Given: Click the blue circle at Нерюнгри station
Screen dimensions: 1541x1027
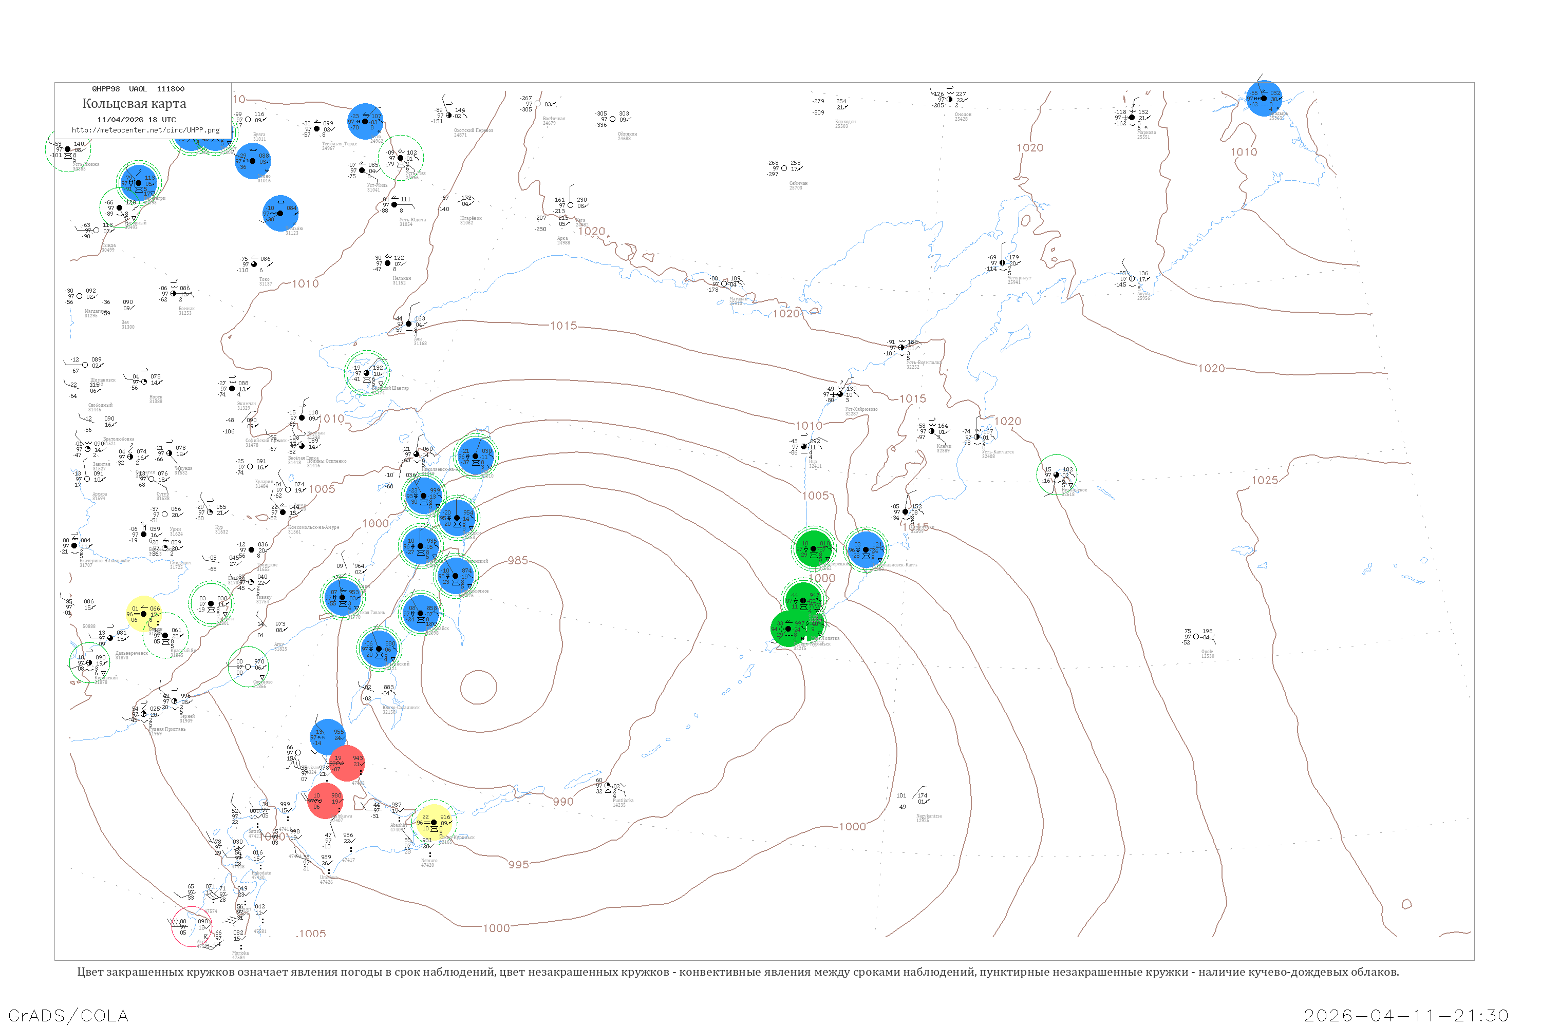Looking at the screenshot, I should pos(138,183).
